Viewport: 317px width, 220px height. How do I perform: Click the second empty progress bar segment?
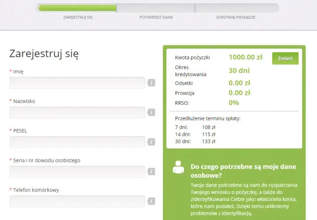click(156, 8)
